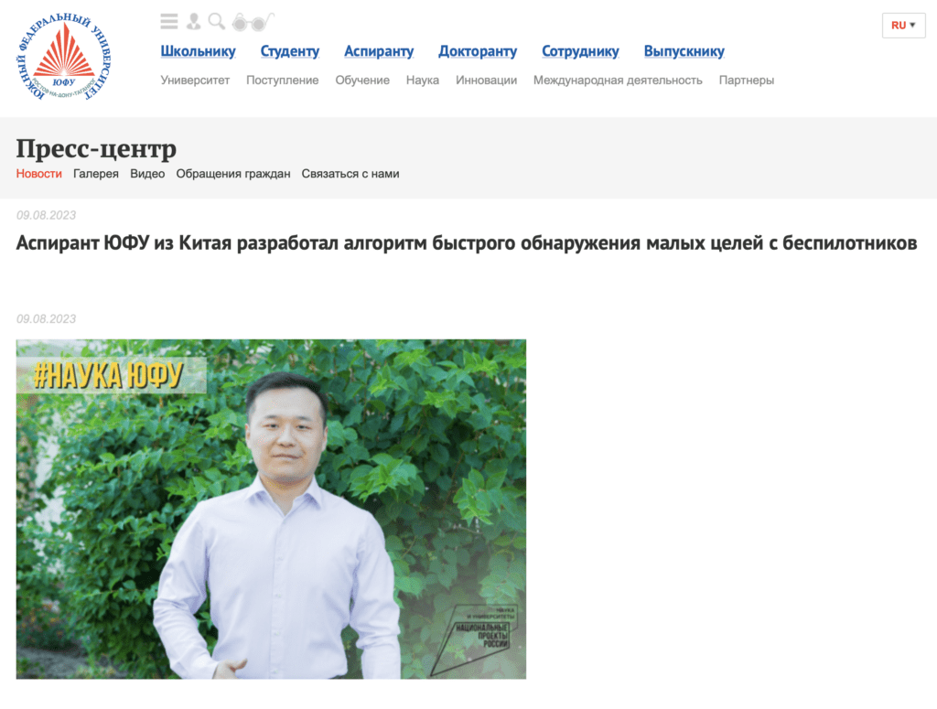The height and width of the screenshot is (709, 937).
Task: Click the #НАУКА ЮФУ article photo
Action: [x=271, y=509]
